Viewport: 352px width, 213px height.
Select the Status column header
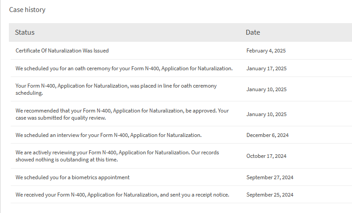pyautogui.click(x=25, y=32)
